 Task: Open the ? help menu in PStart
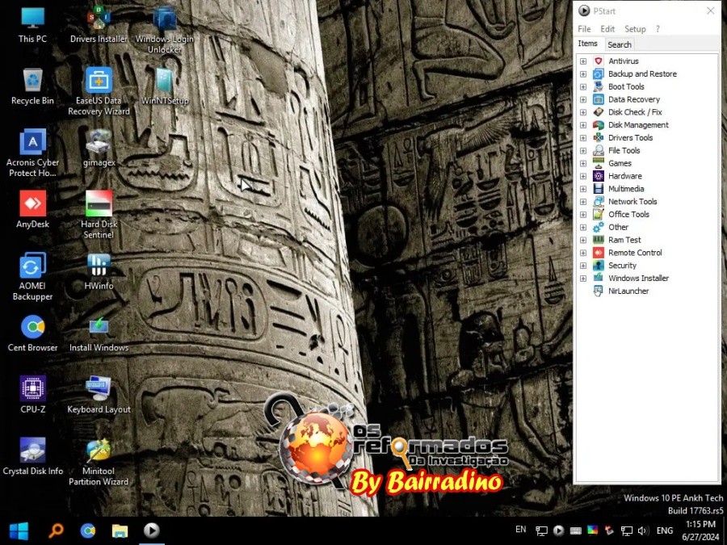[x=658, y=29]
